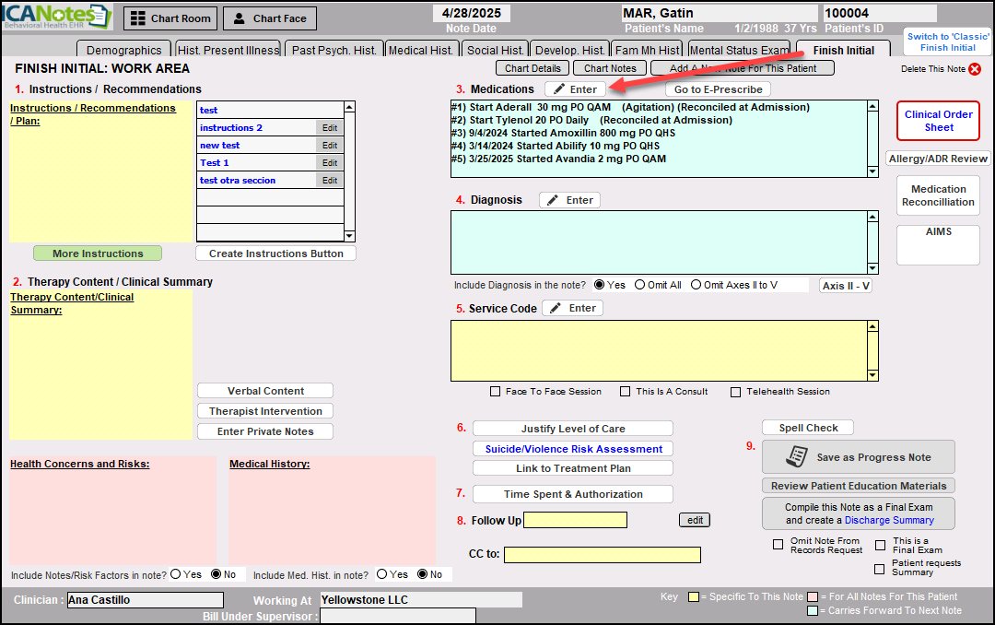Save as Progress Note
The width and height of the screenshot is (995, 625).
[x=858, y=457]
